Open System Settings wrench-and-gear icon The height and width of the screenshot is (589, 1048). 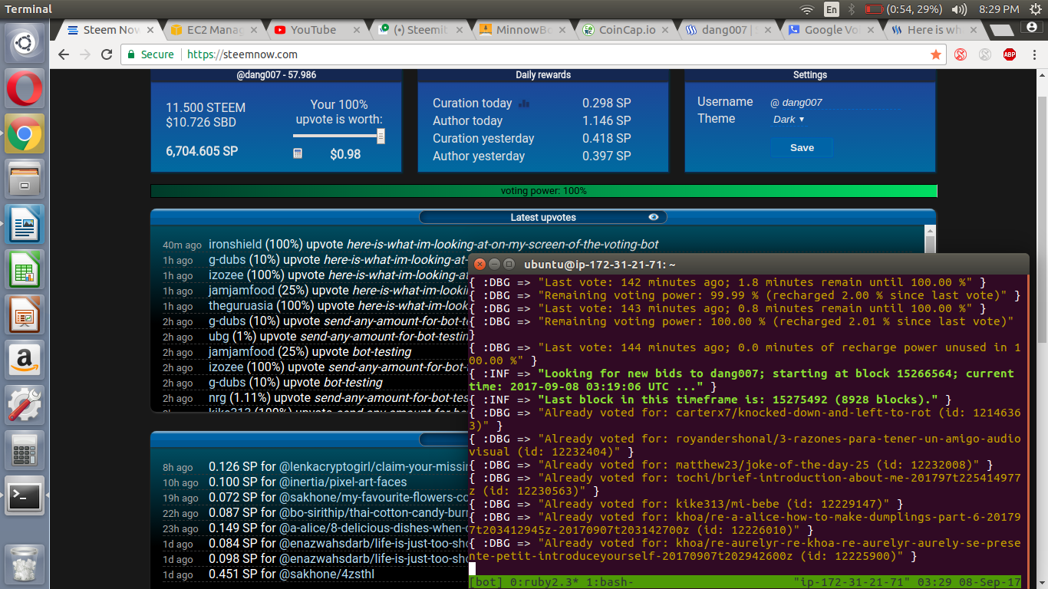click(25, 406)
